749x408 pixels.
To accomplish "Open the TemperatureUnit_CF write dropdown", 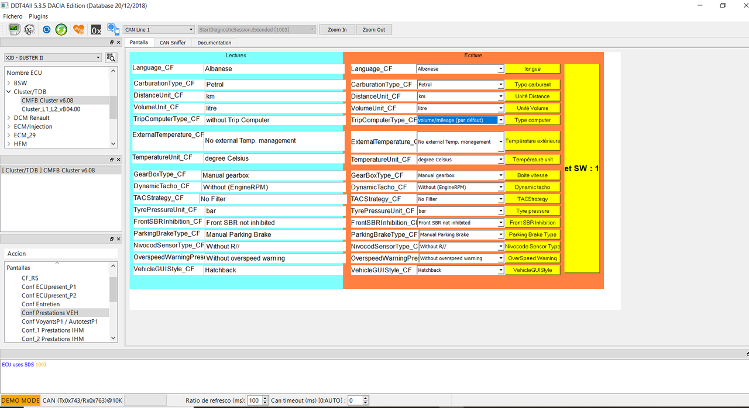I will 460,160.
